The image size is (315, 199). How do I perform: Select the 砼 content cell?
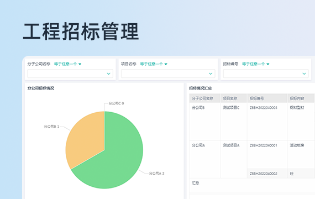tap(301, 174)
